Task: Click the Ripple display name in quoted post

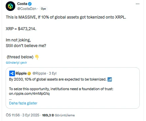Action: (x=21, y=73)
